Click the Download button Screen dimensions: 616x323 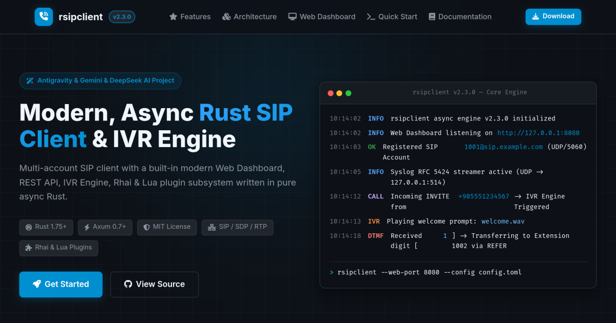553,16
